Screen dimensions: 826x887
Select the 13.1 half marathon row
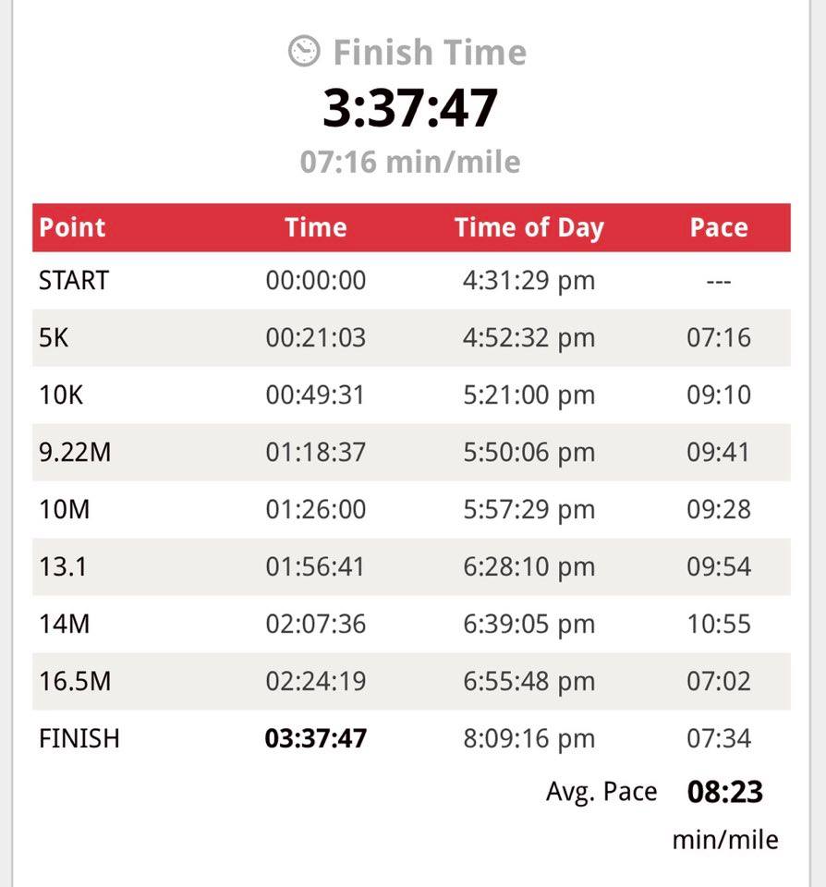411,566
